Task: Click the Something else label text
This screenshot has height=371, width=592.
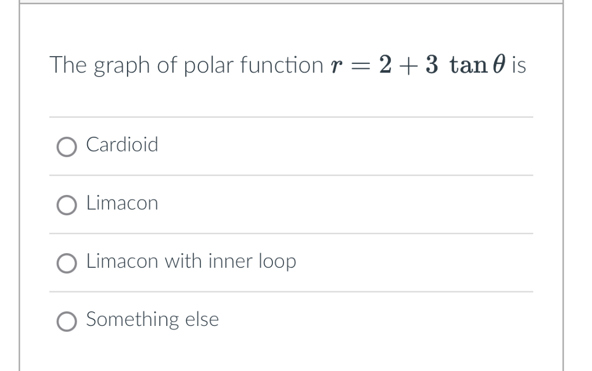Action: tap(152, 320)
